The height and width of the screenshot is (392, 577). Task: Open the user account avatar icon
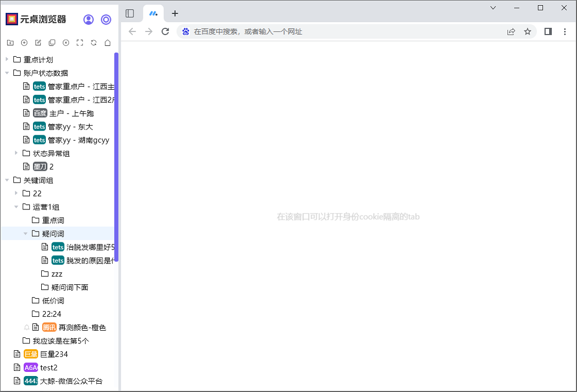pyautogui.click(x=88, y=20)
